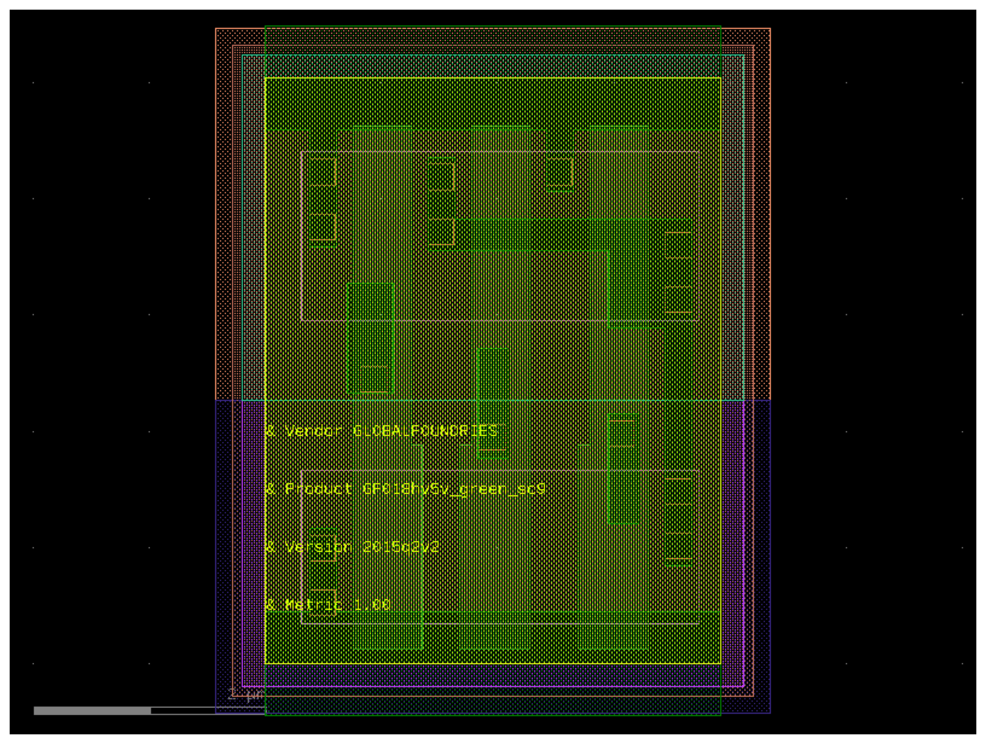Select the '& Product GF018hv5v_green_sc9' text label
The image size is (986, 744).
coord(405,489)
